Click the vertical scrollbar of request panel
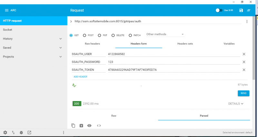This screenshot has width=258, height=137. click(254, 48)
